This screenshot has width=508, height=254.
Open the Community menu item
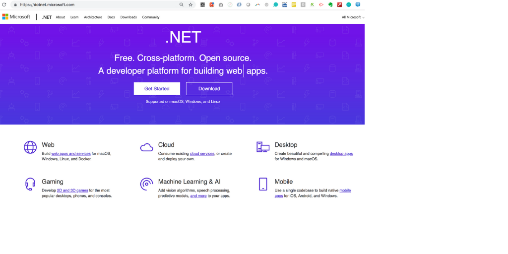[x=151, y=17]
